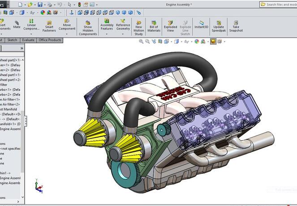Click Zoom to Fit magnifier icon
Viewport: 297px width, 206px height.
[x=141, y=42]
